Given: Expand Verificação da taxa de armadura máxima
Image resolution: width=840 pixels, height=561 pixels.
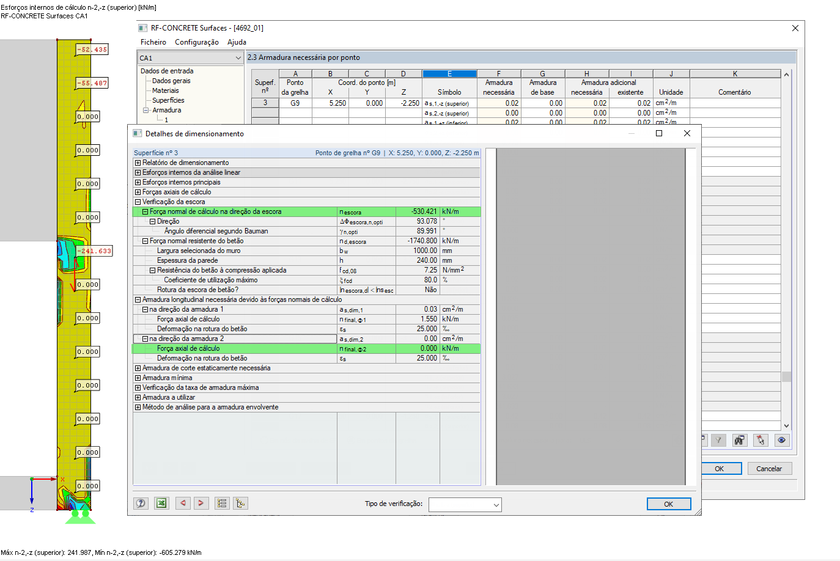Looking at the screenshot, I should (x=138, y=388).
